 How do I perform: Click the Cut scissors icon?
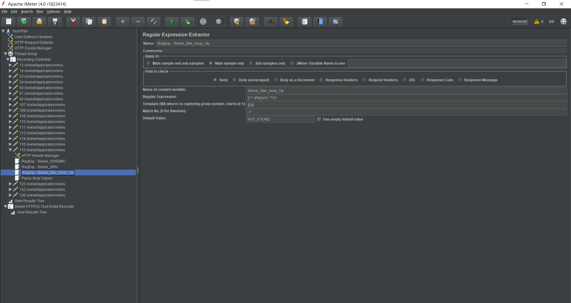(73, 21)
